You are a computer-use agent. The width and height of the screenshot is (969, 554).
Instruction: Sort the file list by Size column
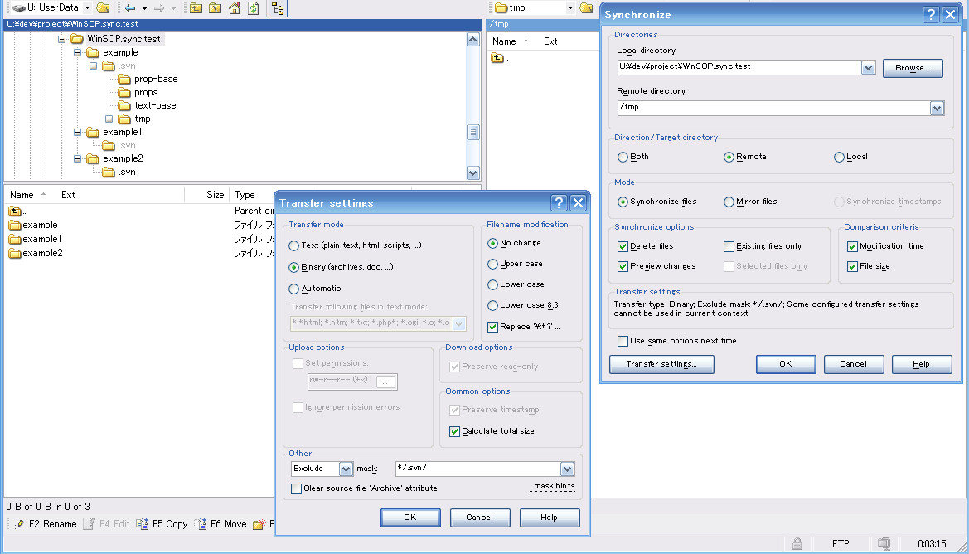(215, 195)
